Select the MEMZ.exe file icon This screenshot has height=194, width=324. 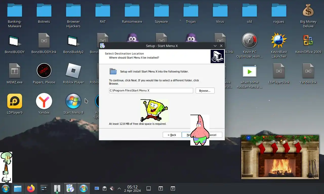(15, 74)
